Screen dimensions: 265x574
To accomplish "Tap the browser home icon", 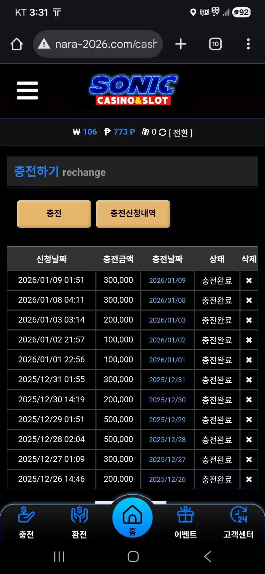I will [17, 44].
